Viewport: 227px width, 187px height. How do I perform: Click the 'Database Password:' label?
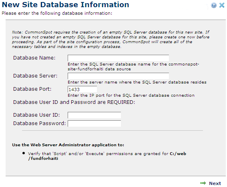(x=39, y=123)
